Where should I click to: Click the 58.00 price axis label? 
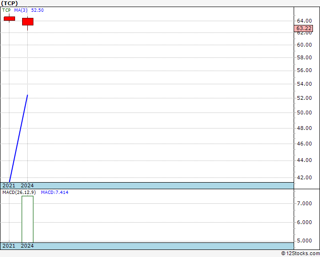[304, 57]
